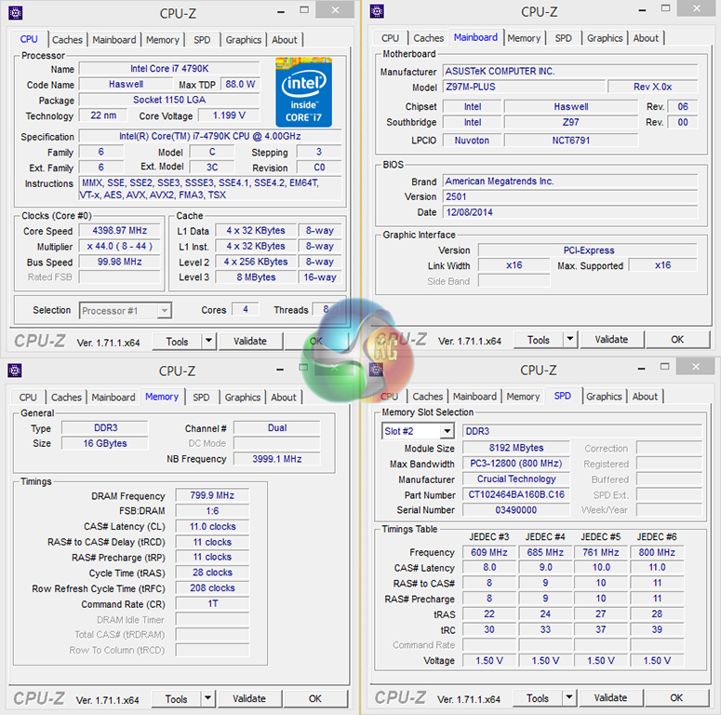Open the Processor #1 selection dropdown
Screen dimensions: 721x715
click(x=164, y=311)
